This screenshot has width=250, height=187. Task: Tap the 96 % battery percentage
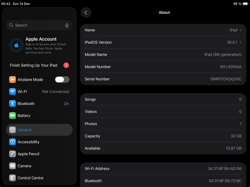click(x=237, y=4)
